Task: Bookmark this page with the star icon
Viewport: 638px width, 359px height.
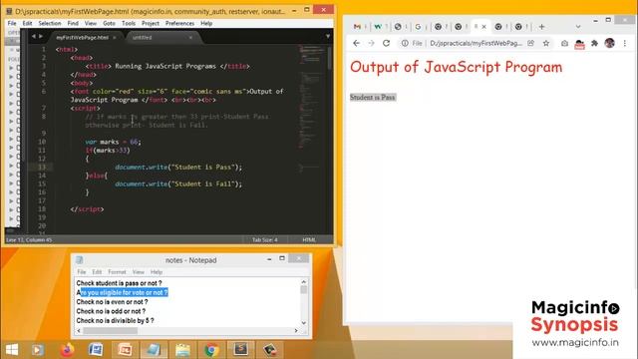Action: pyautogui.click(x=546, y=43)
